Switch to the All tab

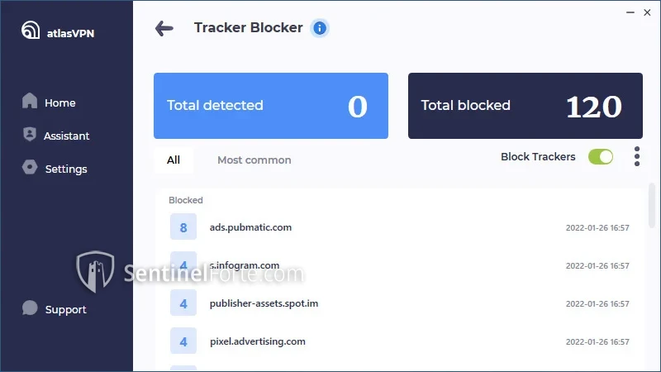pyautogui.click(x=174, y=160)
